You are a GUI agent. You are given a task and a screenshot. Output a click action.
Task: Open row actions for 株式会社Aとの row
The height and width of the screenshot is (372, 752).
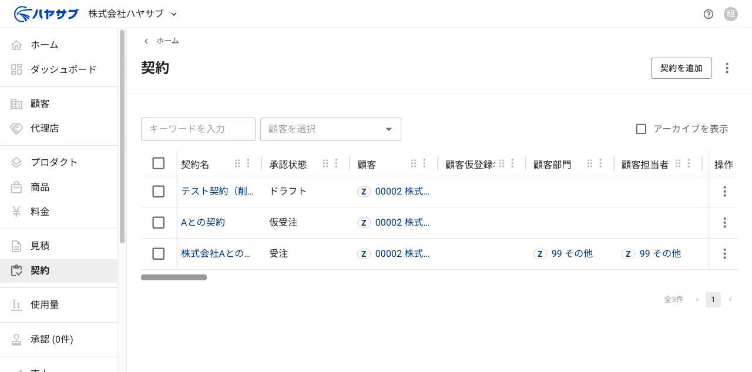725,254
